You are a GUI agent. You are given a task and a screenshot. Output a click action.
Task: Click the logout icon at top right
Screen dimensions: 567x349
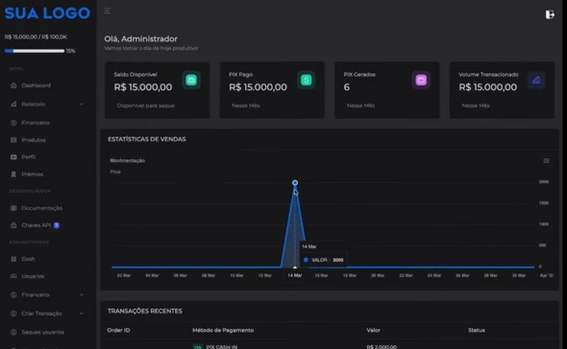click(x=550, y=14)
